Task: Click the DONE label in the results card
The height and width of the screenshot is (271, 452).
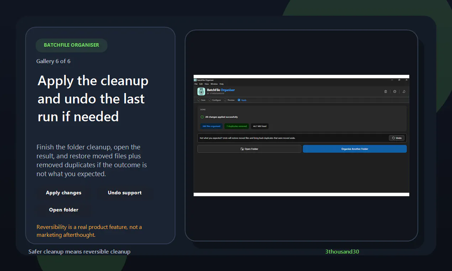Action: coord(203,109)
